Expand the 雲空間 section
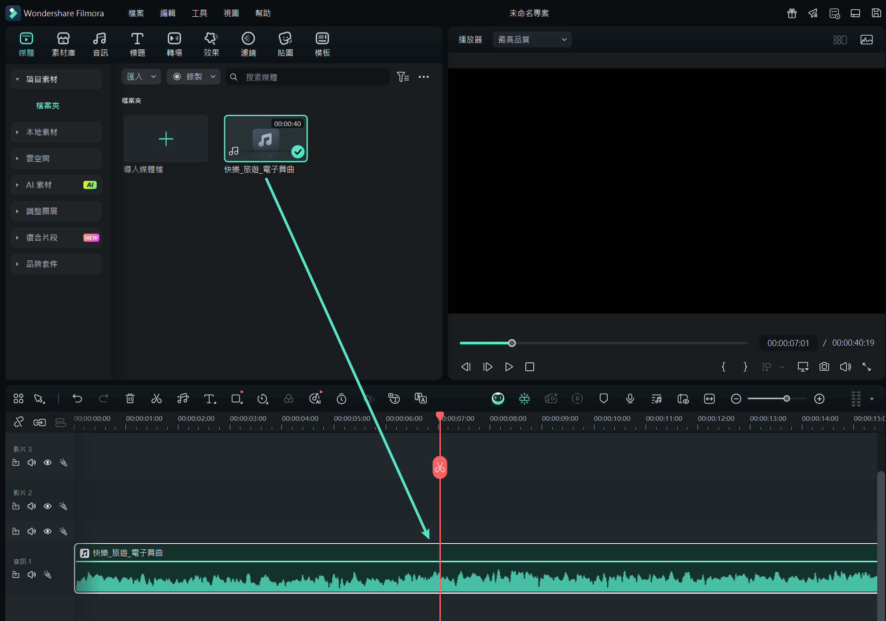886x621 pixels. (x=56, y=158)
